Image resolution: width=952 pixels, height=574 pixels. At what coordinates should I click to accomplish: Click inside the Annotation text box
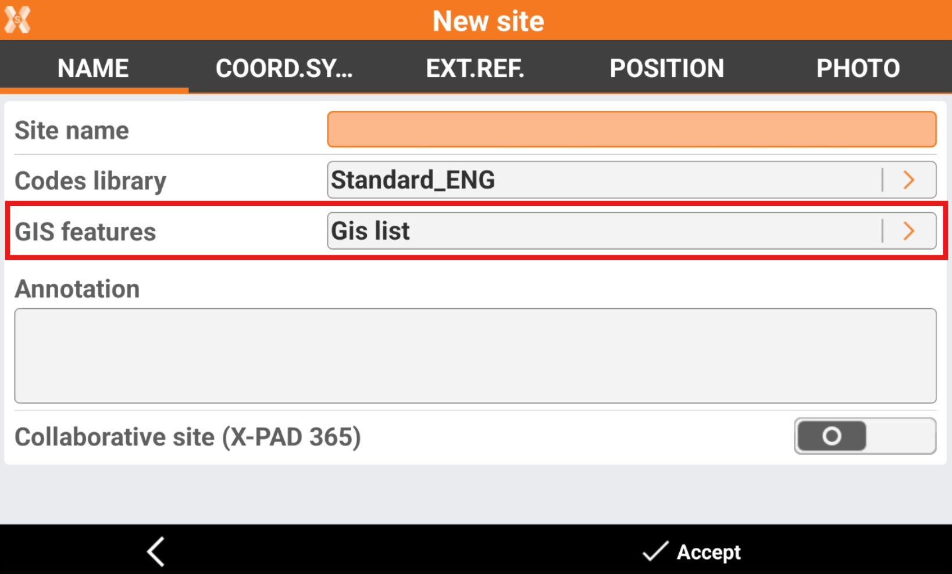coord(475,355)
